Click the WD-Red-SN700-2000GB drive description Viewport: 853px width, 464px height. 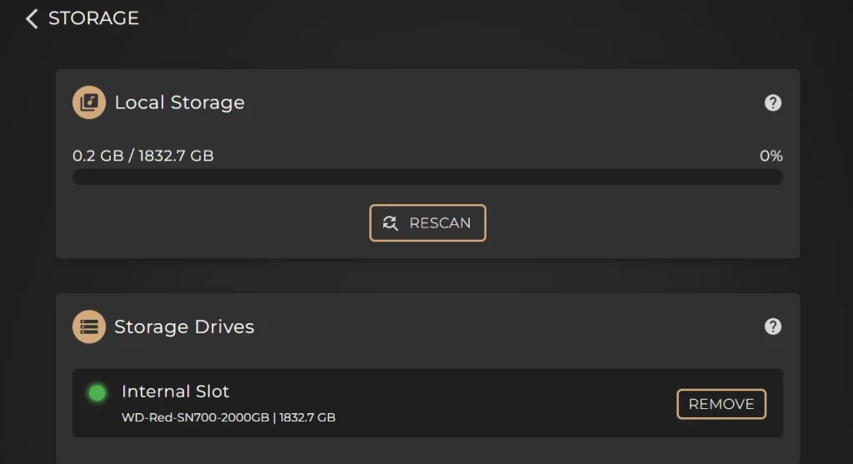click(x=228, y=417)
